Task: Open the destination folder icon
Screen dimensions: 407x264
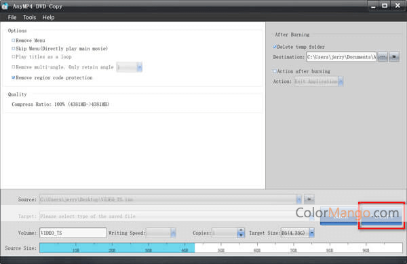Action: (x=394, y=57)
